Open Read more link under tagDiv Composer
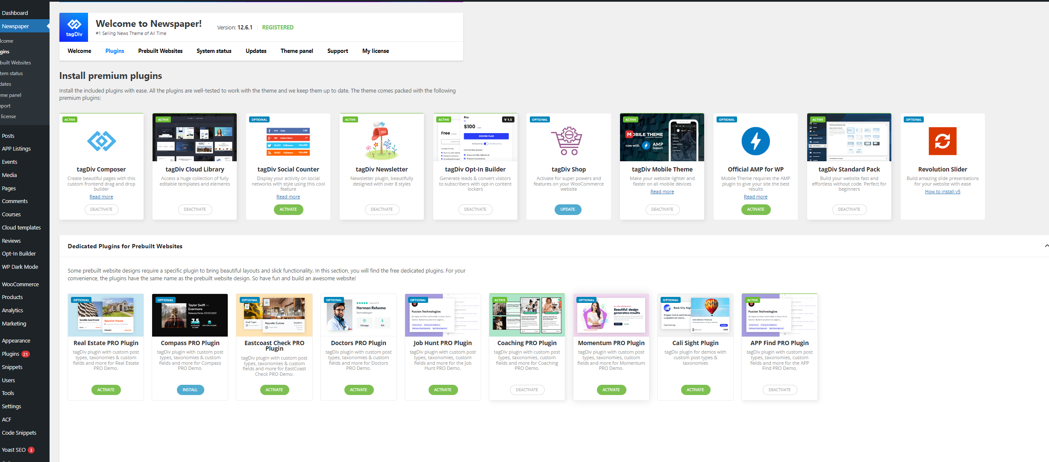This screenshot has height=462, width=1049. (x=101, y=197)
